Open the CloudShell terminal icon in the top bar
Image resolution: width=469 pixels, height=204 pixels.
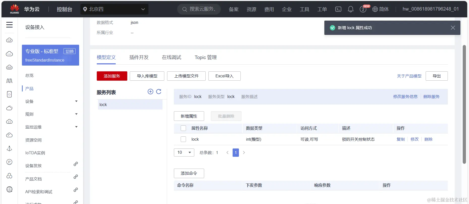pyautogui.click(x=338, y=9)
